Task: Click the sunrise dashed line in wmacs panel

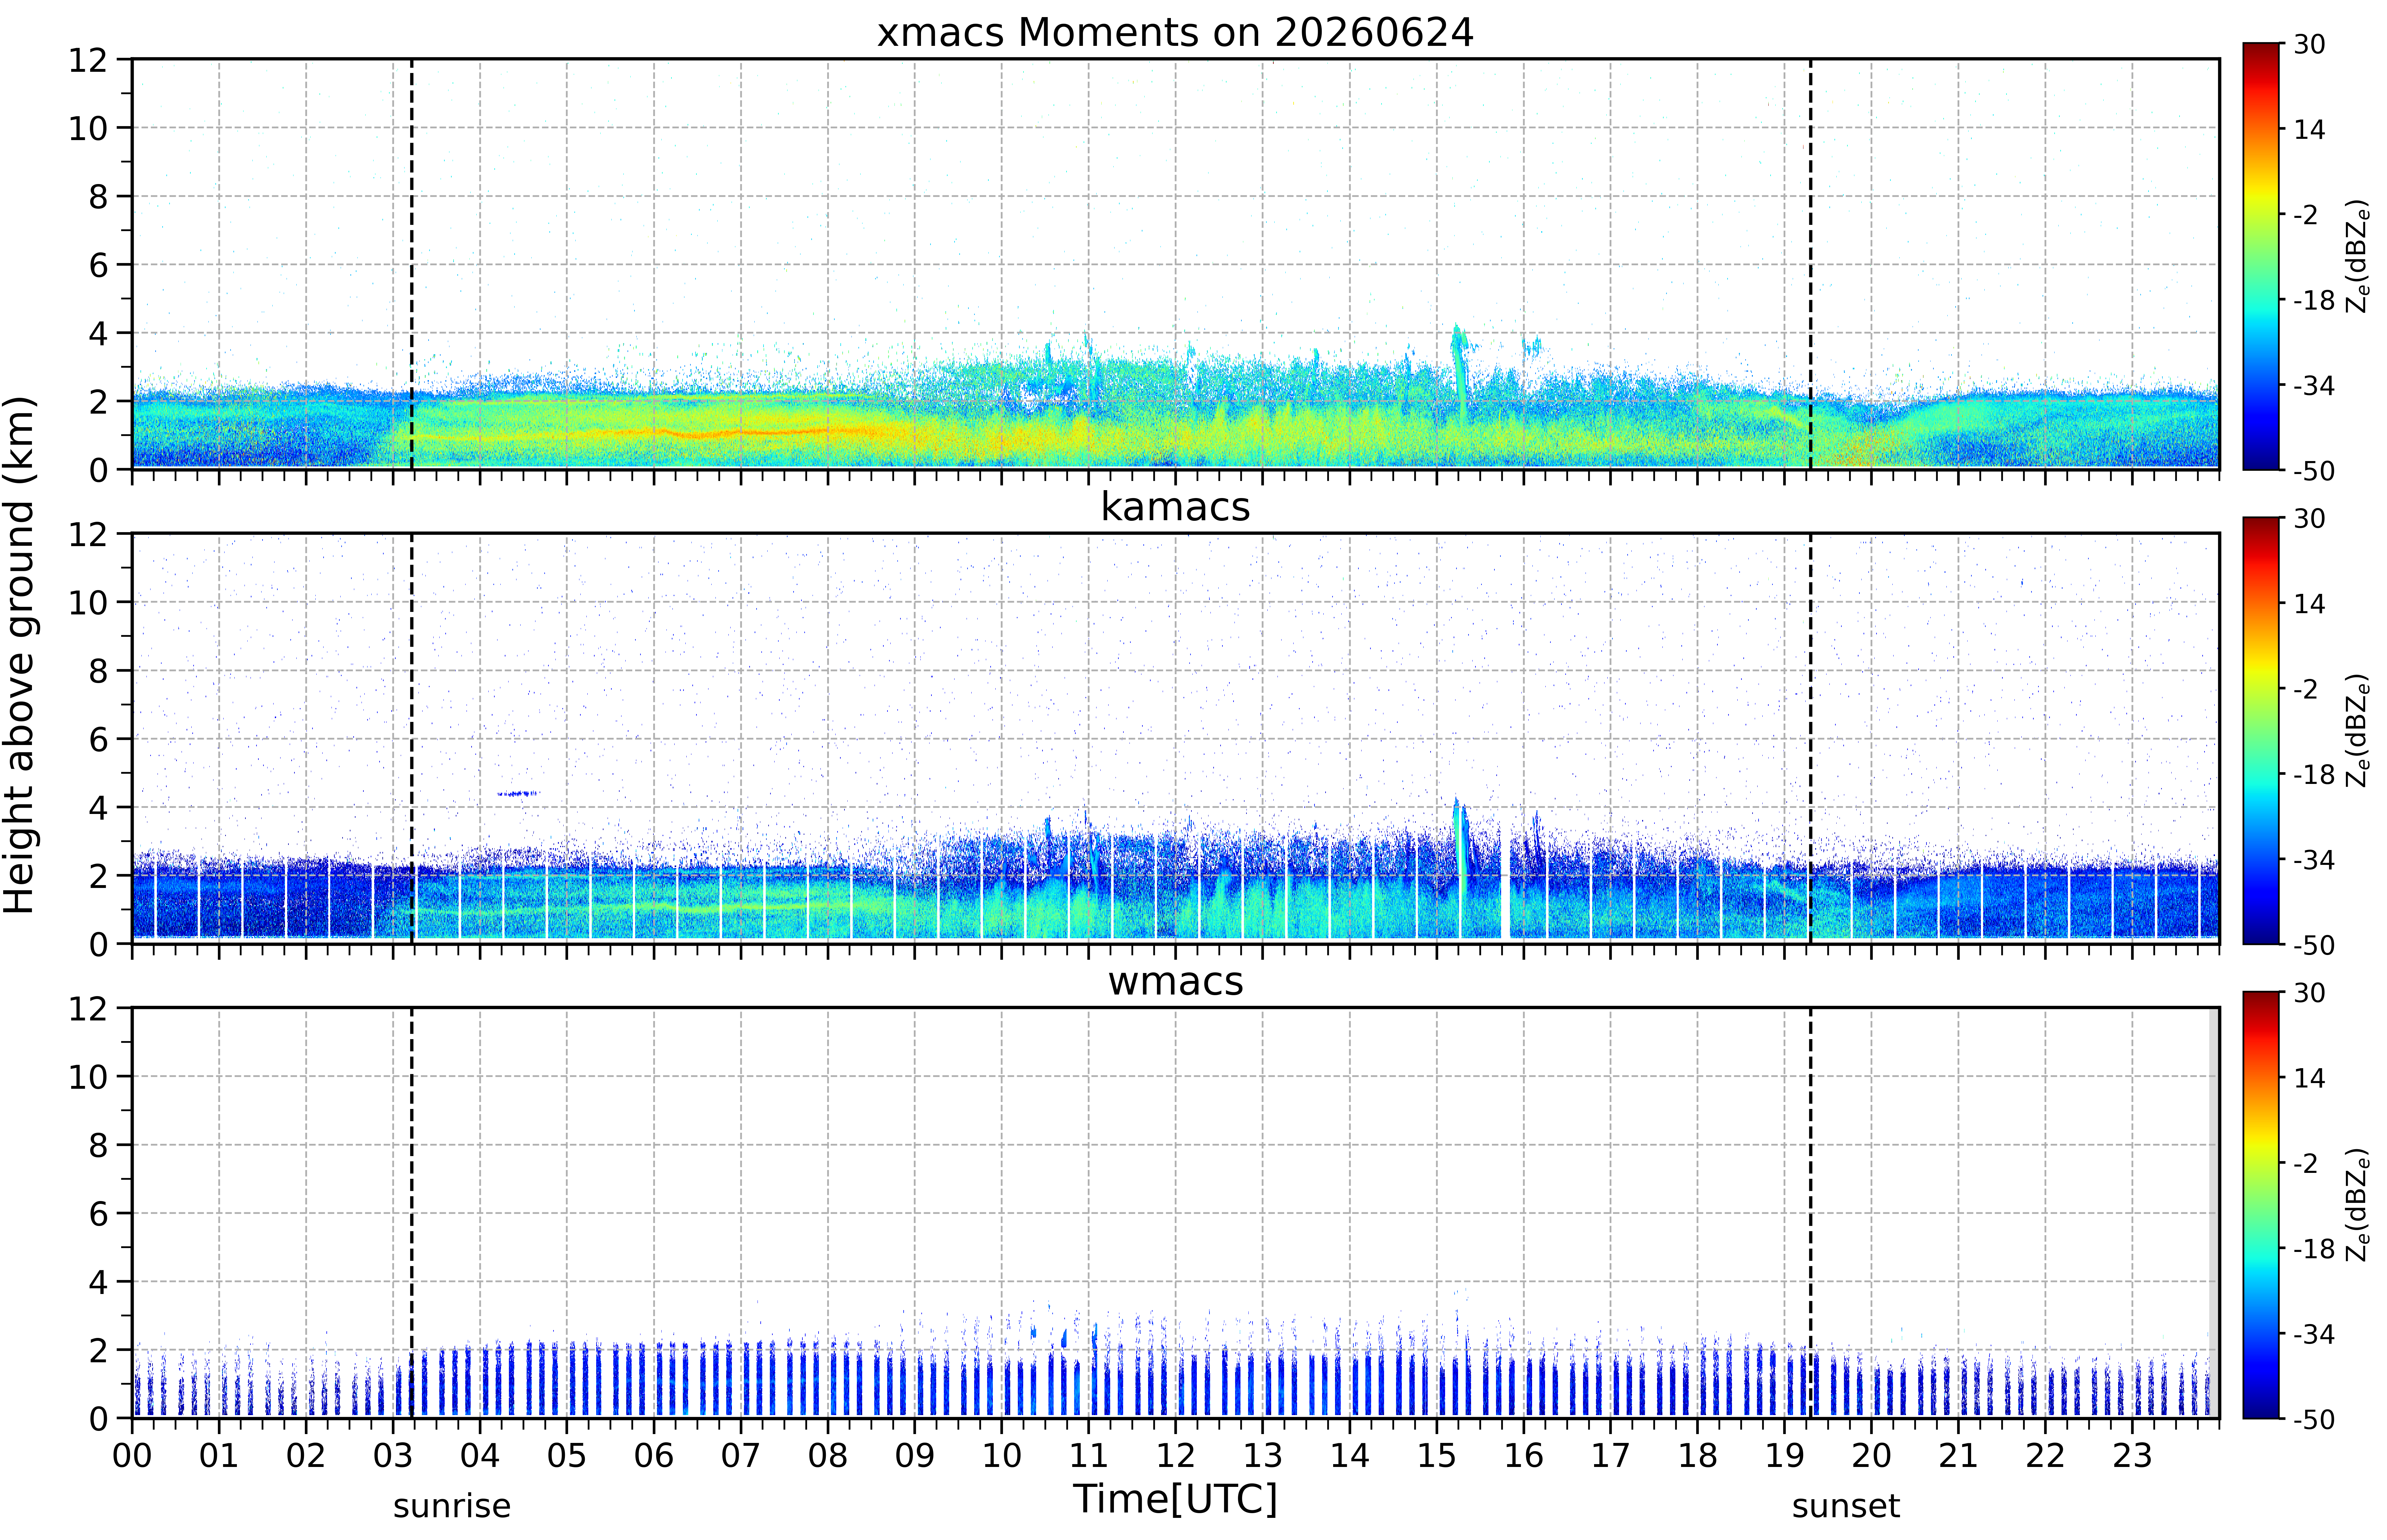Action: point(411,1212)
